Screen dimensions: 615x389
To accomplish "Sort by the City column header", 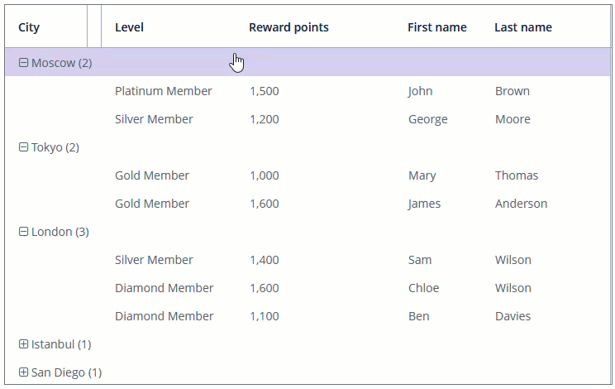I will [x=29, y=27].
